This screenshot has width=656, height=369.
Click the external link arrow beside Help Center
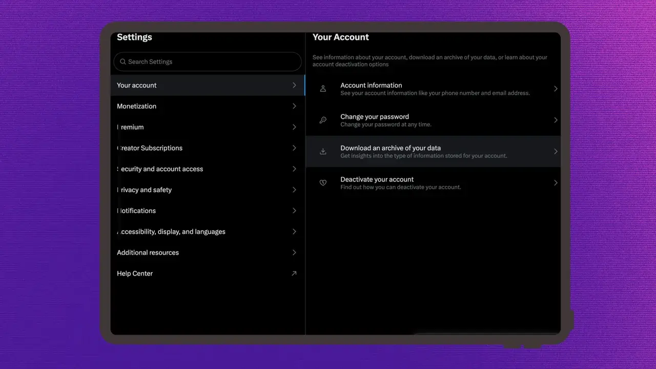[294, 274]
